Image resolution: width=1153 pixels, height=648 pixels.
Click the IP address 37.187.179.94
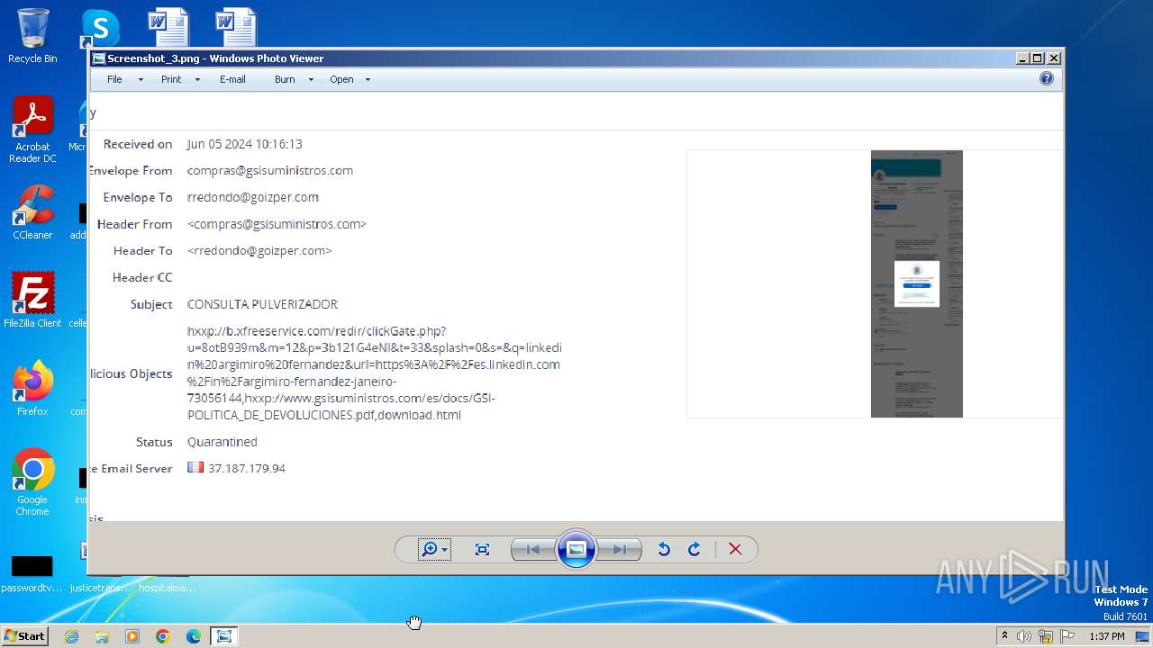247,468
